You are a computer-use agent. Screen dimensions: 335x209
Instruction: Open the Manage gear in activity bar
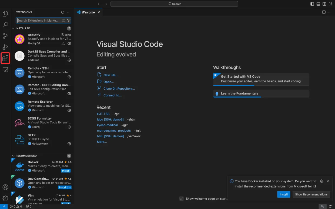coord(5,198)
